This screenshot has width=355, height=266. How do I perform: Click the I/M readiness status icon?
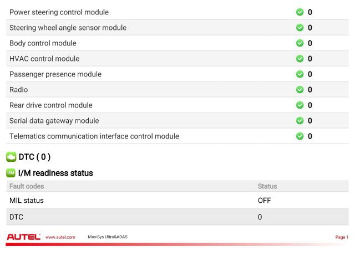11,173
